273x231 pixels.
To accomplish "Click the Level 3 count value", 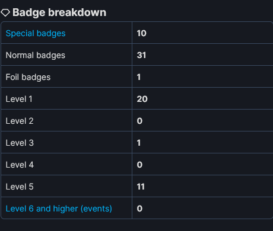I will [x=139, y=143].
